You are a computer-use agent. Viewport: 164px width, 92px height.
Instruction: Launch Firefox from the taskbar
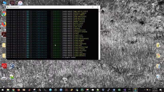click(x=19, y=90)
